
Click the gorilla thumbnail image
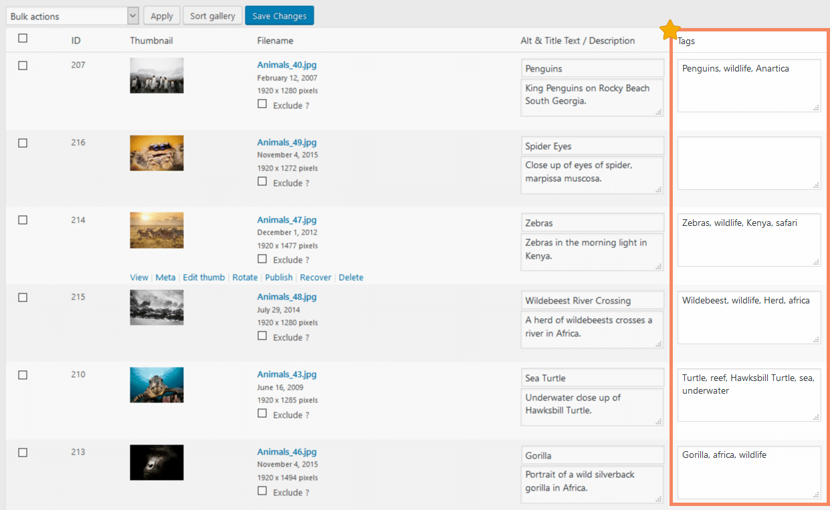(x=157, y=463)
